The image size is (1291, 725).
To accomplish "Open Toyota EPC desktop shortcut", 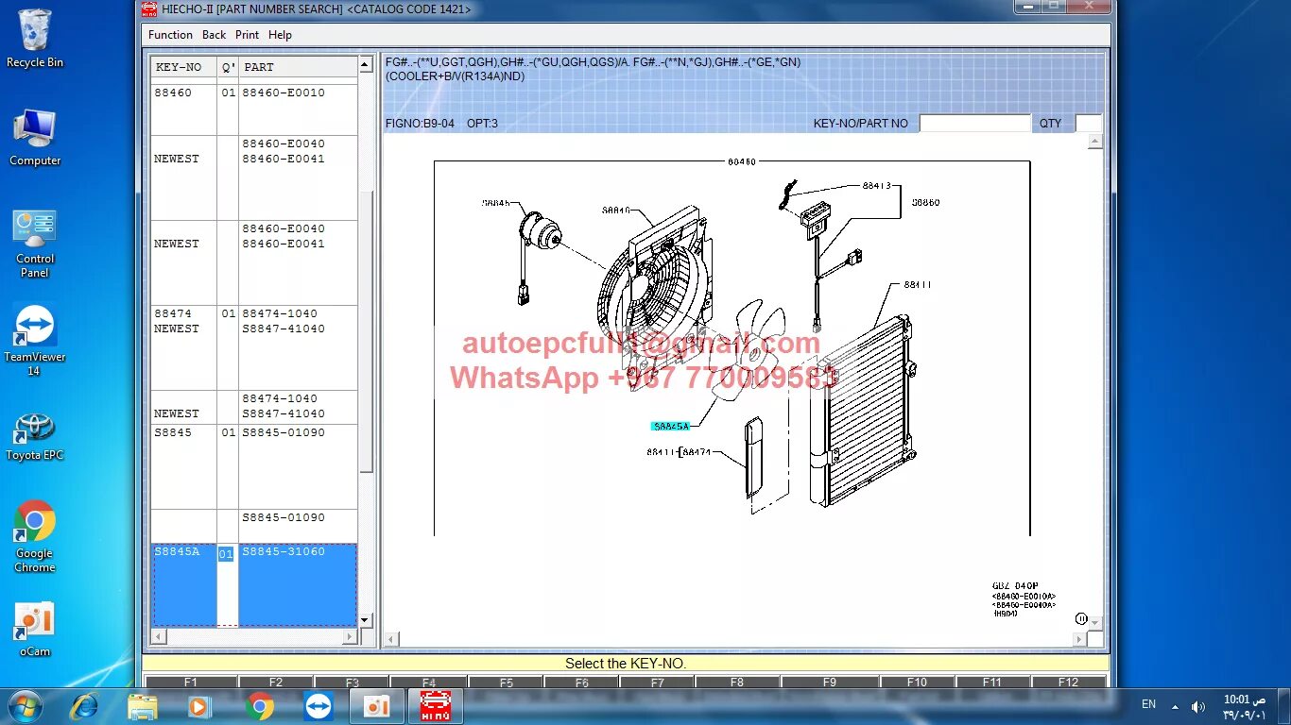I will (x=35, y=436).
